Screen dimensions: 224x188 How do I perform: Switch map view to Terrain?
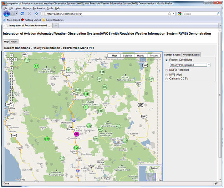pos(154,56)
